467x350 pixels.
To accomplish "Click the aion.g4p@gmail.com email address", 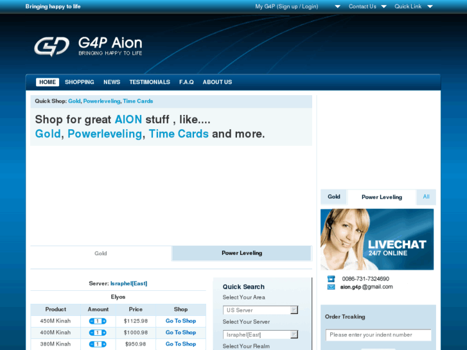I will pyautogui.click(x=366, y=287).
